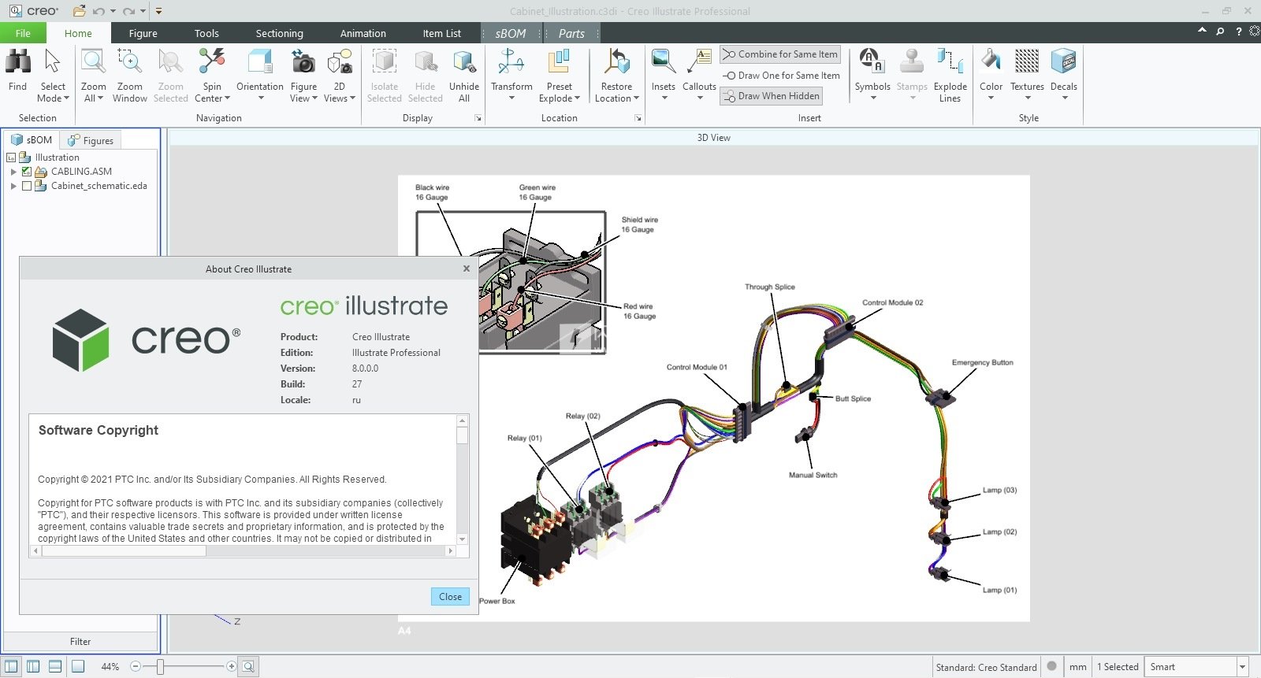
Task: Click the zoom in plus button
Action: [231, 667]
